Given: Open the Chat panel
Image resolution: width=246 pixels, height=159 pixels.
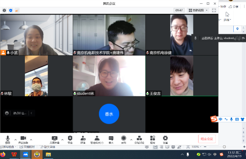Looking at the screenshot, I should [111, 138].
